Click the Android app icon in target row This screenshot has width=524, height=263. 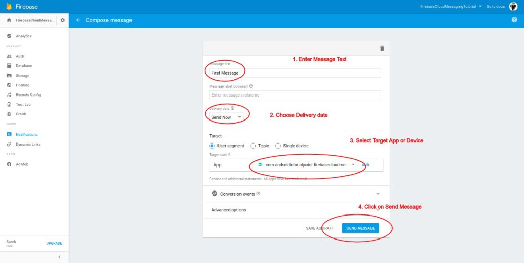click(260, 164)
